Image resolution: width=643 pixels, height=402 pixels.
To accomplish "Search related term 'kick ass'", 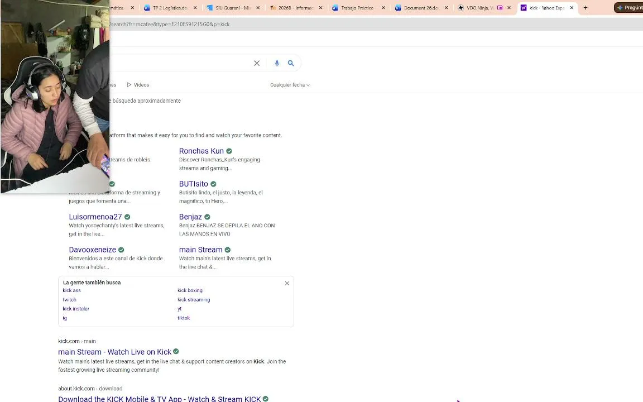I will click(x=71, y=290).
